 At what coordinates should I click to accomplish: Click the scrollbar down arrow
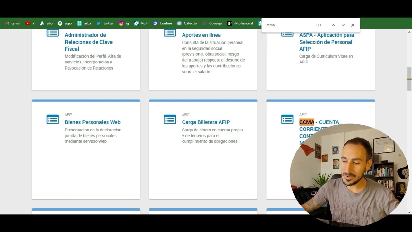(409, 212)
